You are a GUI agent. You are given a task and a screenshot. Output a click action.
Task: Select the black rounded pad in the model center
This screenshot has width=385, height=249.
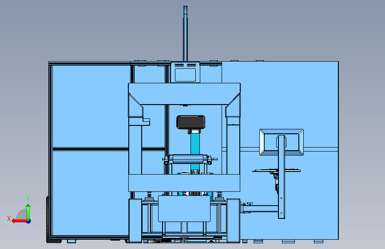(191, 122)
